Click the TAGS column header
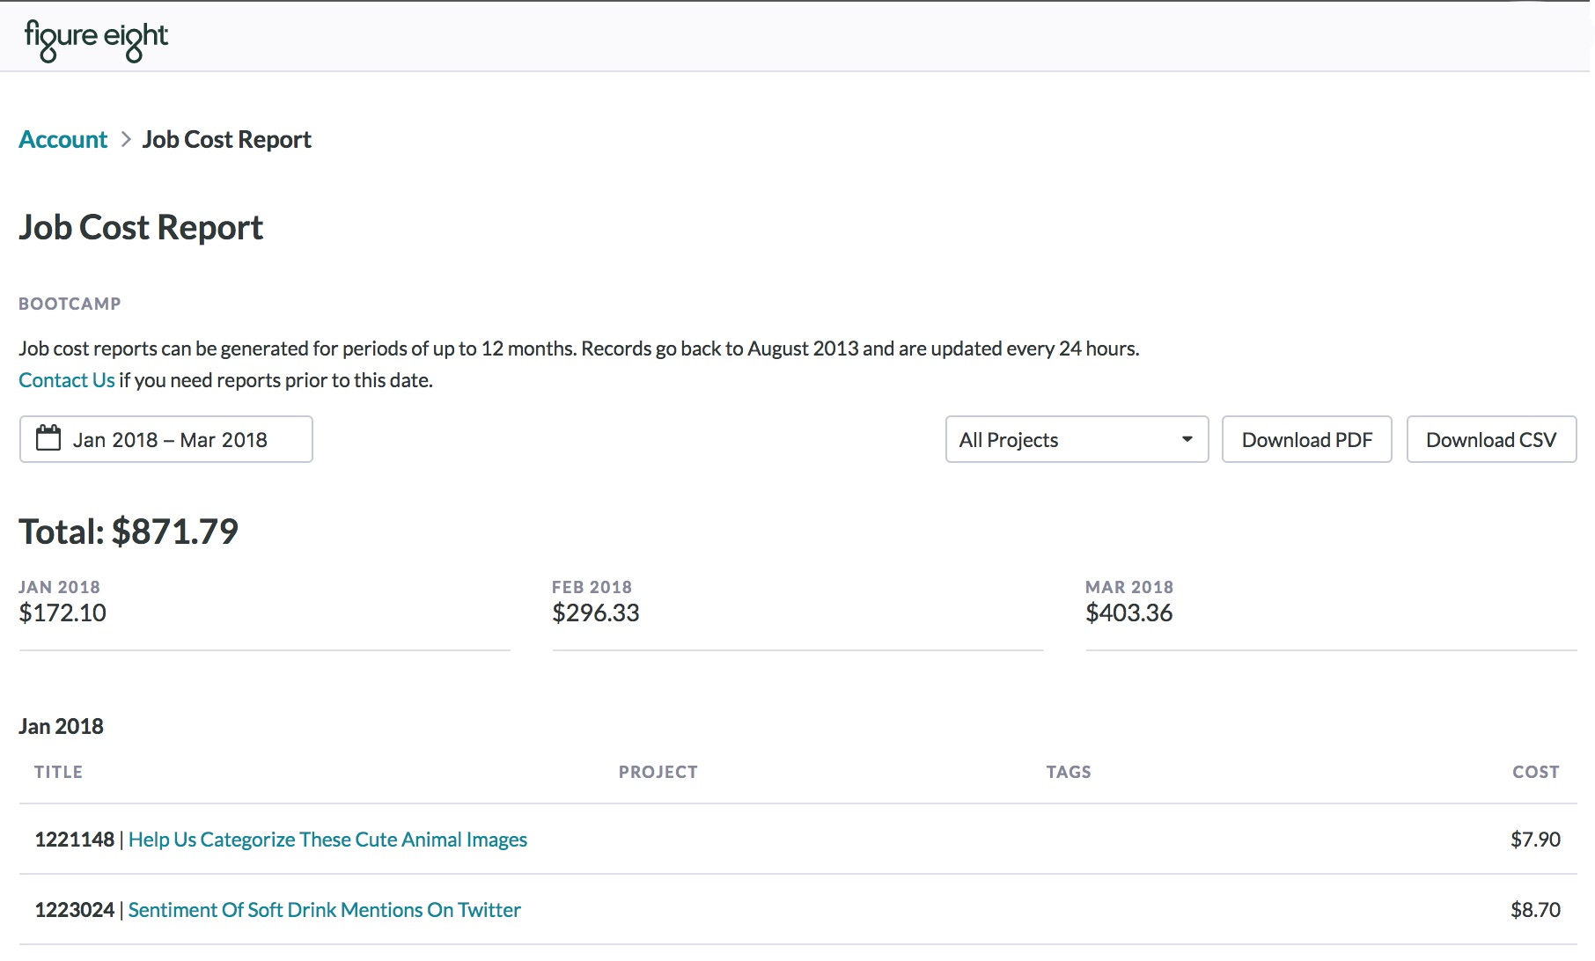This screenshot has width=1595, height=961. [x=1069, y=772]
